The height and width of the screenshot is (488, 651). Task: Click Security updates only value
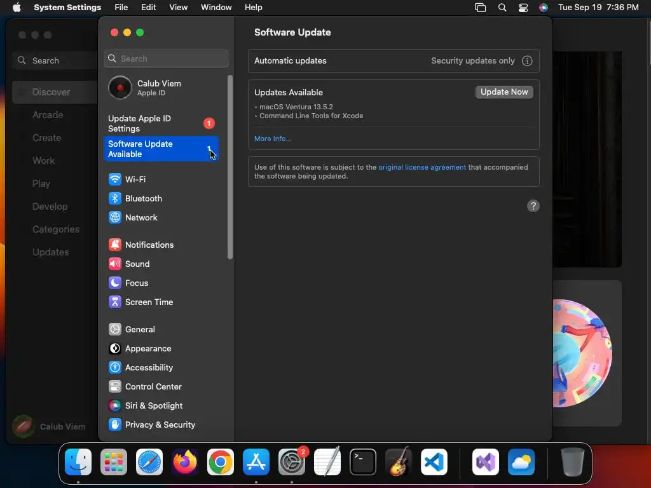point(472,60)
